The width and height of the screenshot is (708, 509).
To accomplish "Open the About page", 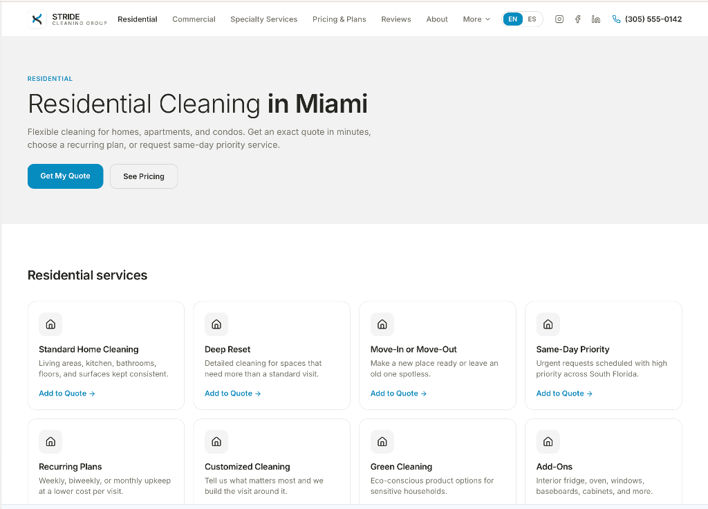I will coord(437,19).
